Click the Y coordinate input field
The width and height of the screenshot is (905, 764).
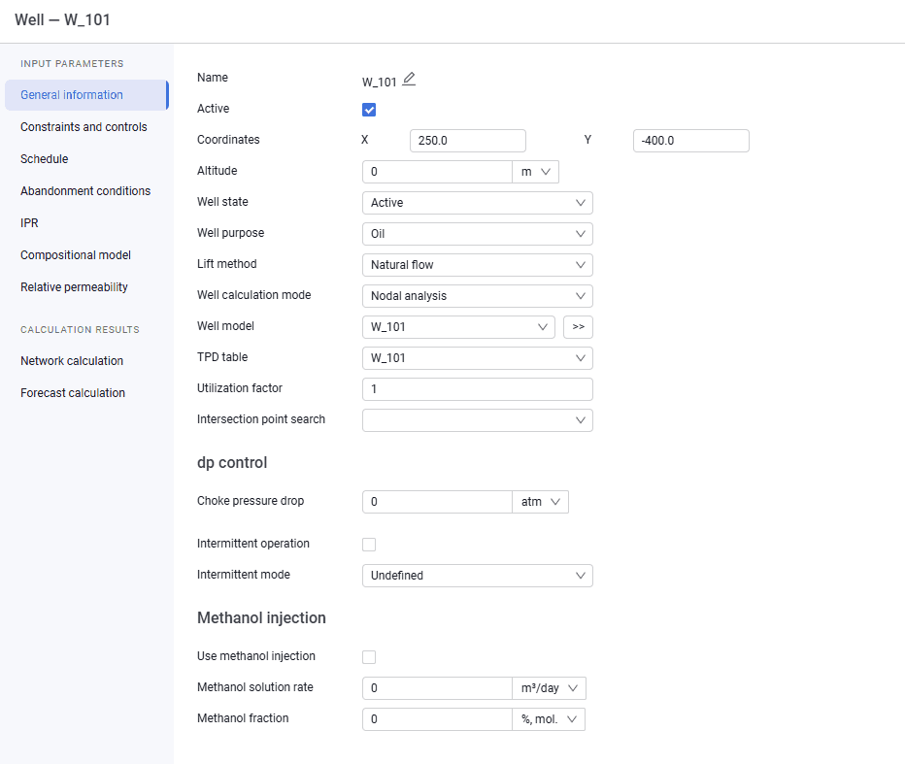pyautogui.click(x=690, y=141)
